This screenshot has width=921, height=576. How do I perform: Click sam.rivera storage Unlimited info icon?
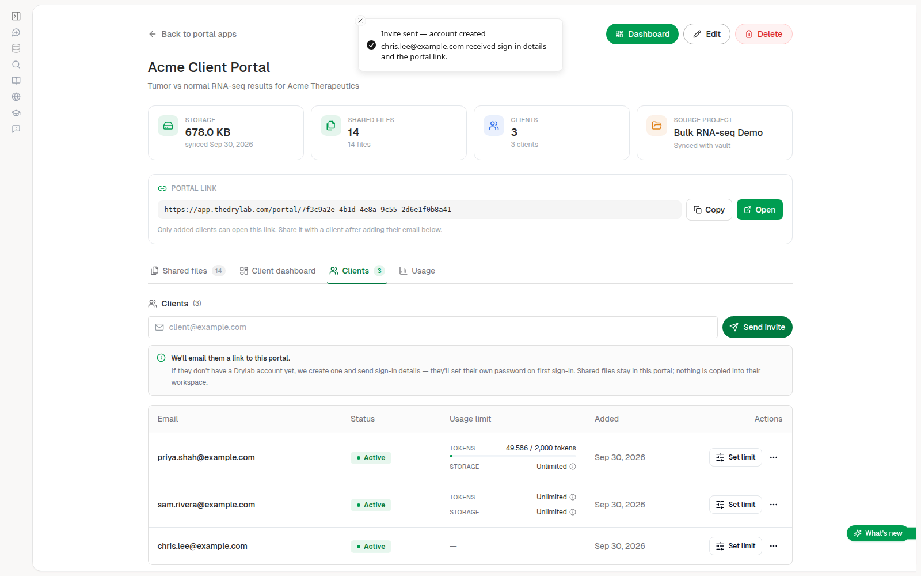(573, 512)
